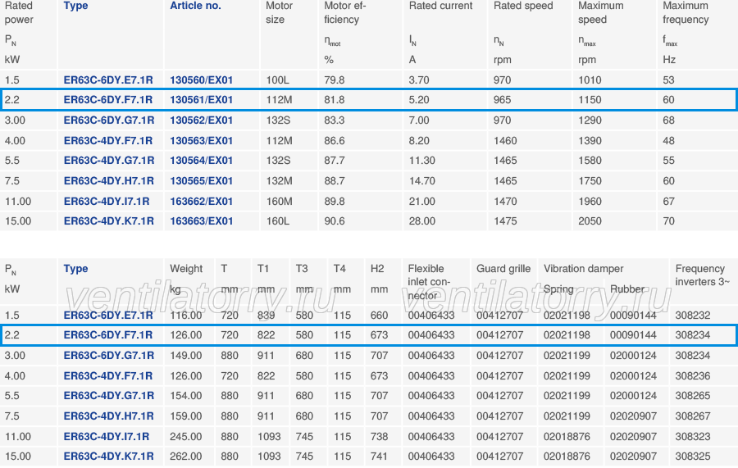
Task: Open article 130562/EX01 link
Action: 202,120
